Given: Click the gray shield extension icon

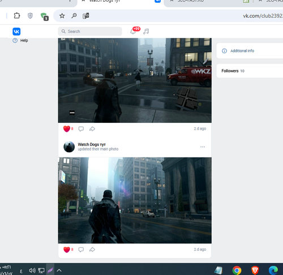Looking at the screenshot, I should (30, 16).
